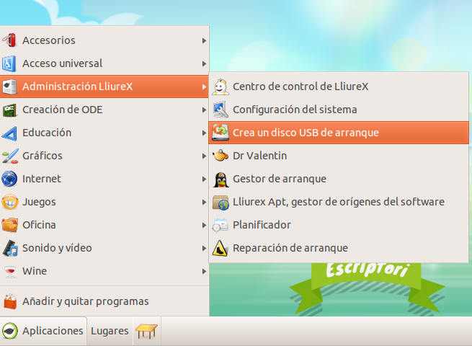Expand the Sonido y vídeo submenu arrow

pos(204,248)
